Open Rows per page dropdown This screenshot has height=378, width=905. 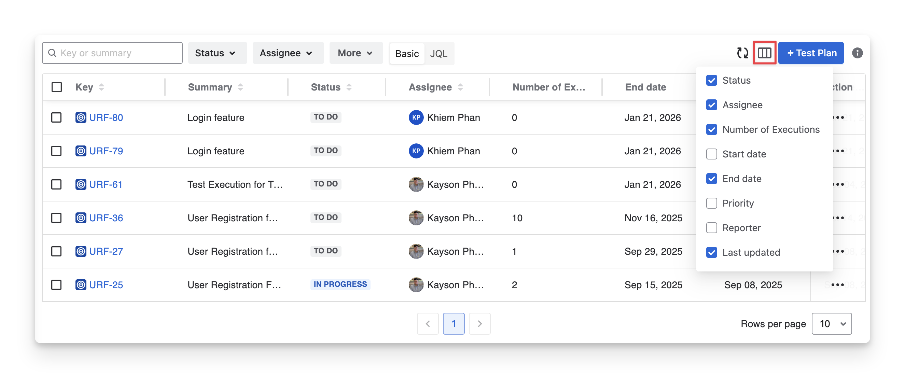831,324
